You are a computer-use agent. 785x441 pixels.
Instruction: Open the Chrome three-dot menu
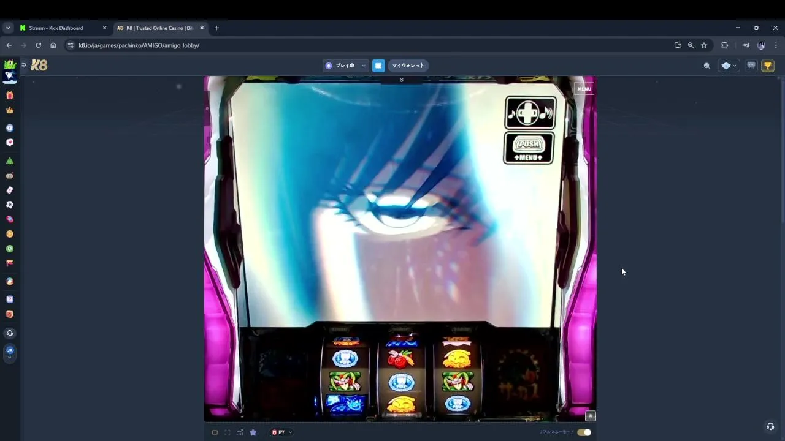[776, 45]
